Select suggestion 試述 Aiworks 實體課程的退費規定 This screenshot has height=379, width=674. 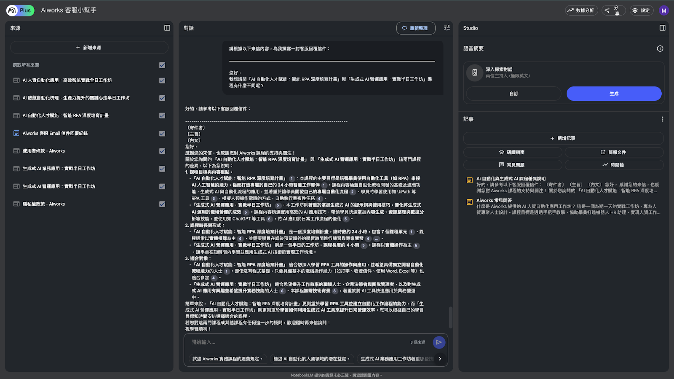click(x=227, y=359)
